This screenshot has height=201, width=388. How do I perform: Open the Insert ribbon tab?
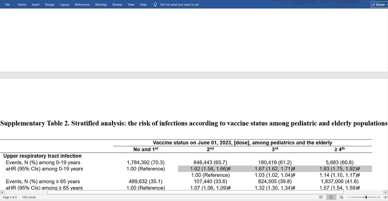click(x=36, y=5)
